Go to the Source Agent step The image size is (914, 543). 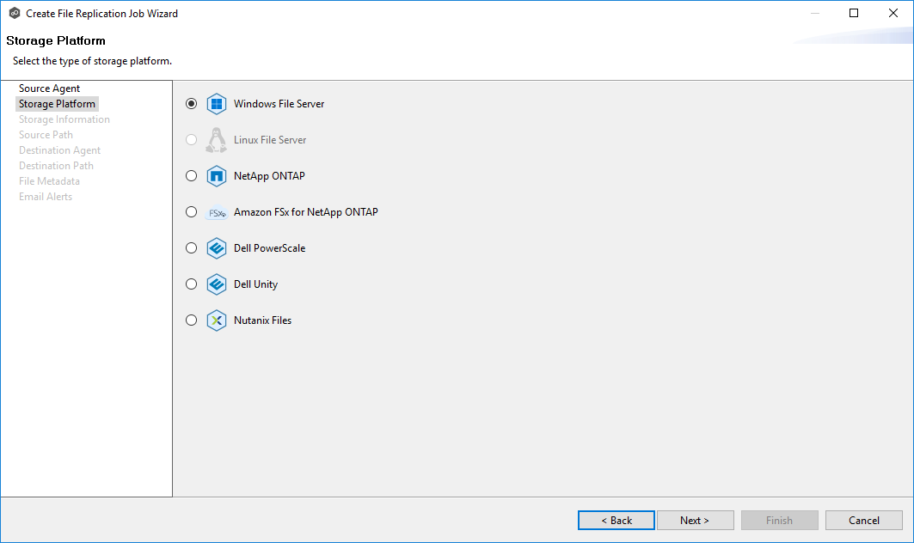tap(50, 88)
